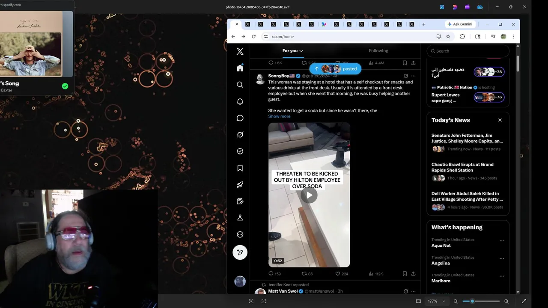Viewport: 548px width, 308px height.
Task: Click the new posts 'posted' pill
Action: tap(335, 68)
